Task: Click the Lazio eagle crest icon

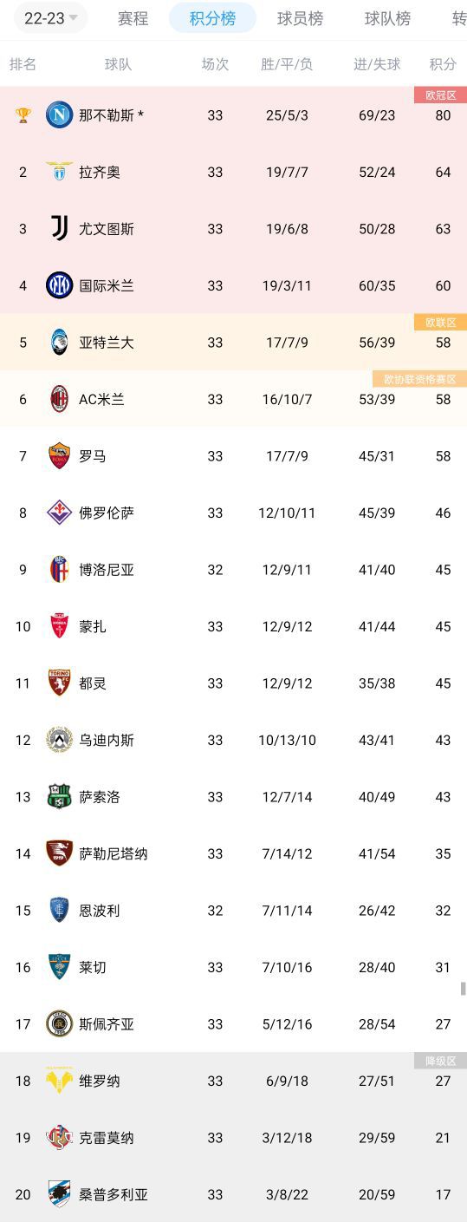Action: tap(59, 172)
